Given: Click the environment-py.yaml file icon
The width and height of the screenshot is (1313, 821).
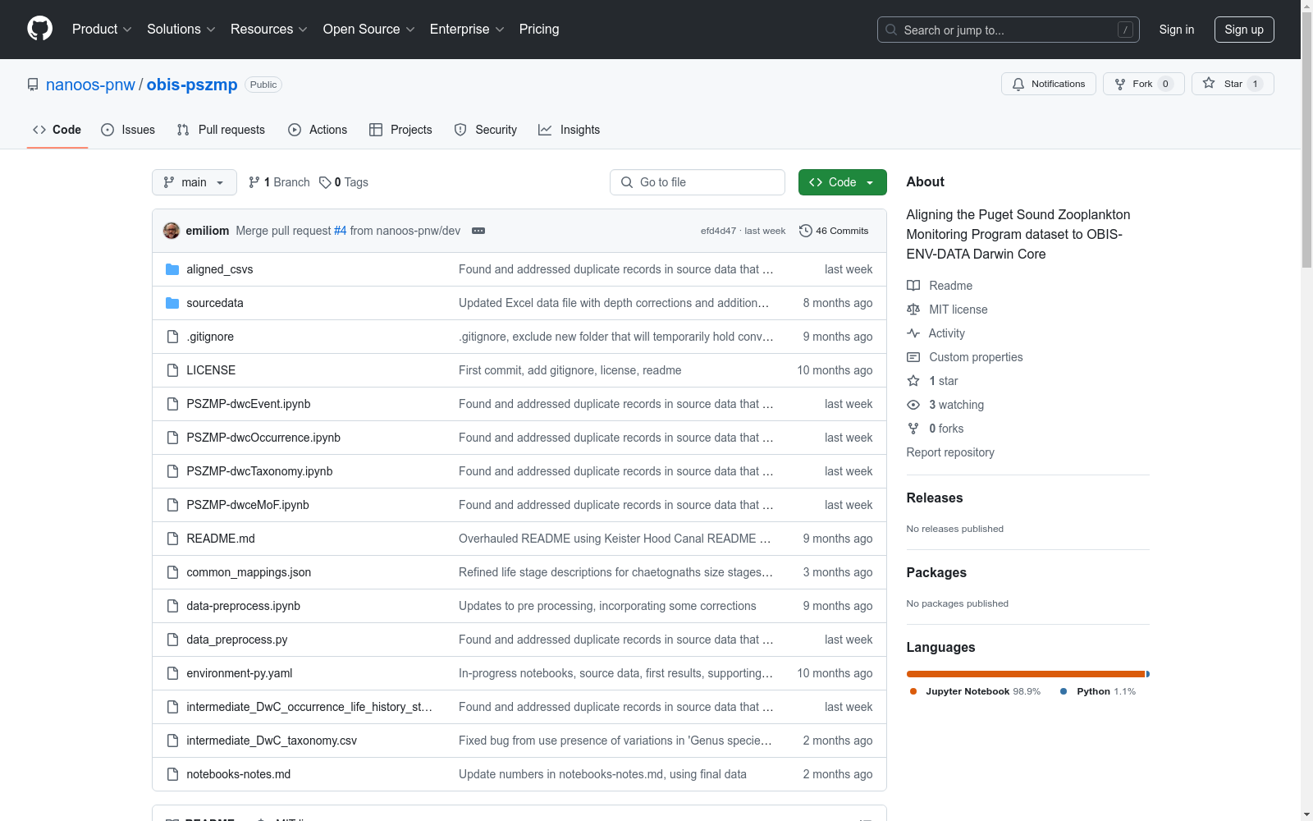Looking at the screenshot, I should [x=172, y=673].
